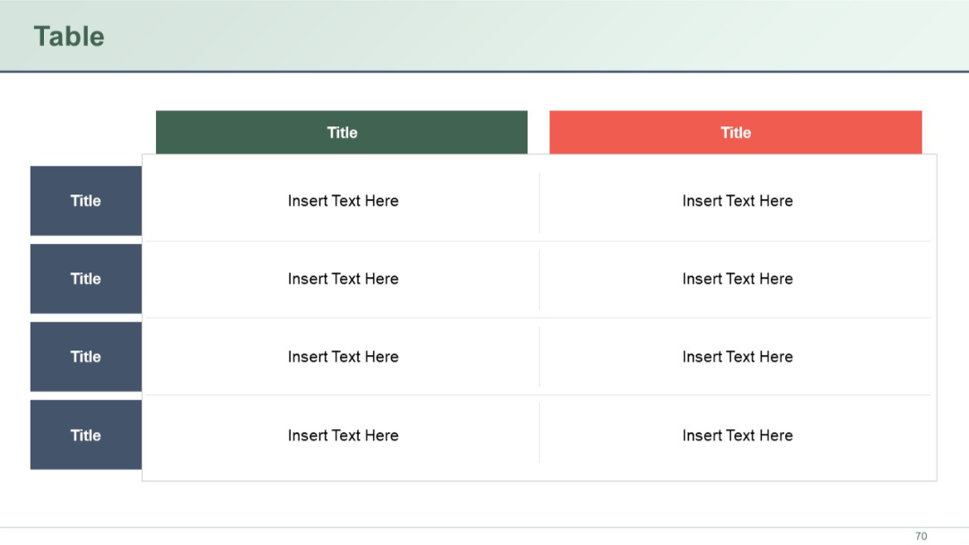Select 'Insert Text Here' in fourth row, green column
Screen dimensions: 969x545
343,435
